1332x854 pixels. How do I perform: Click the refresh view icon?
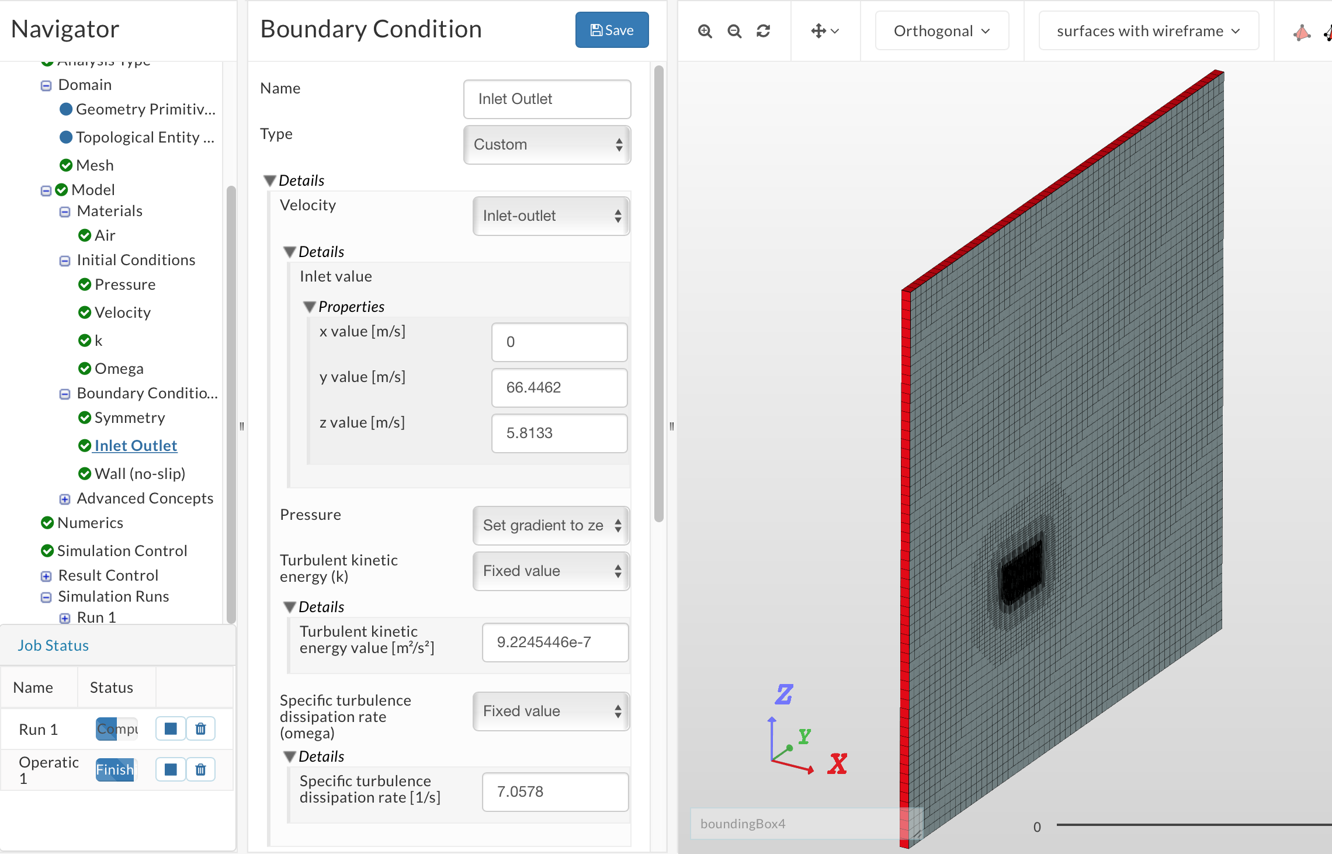pyautogui.click(x=763, y=31)
